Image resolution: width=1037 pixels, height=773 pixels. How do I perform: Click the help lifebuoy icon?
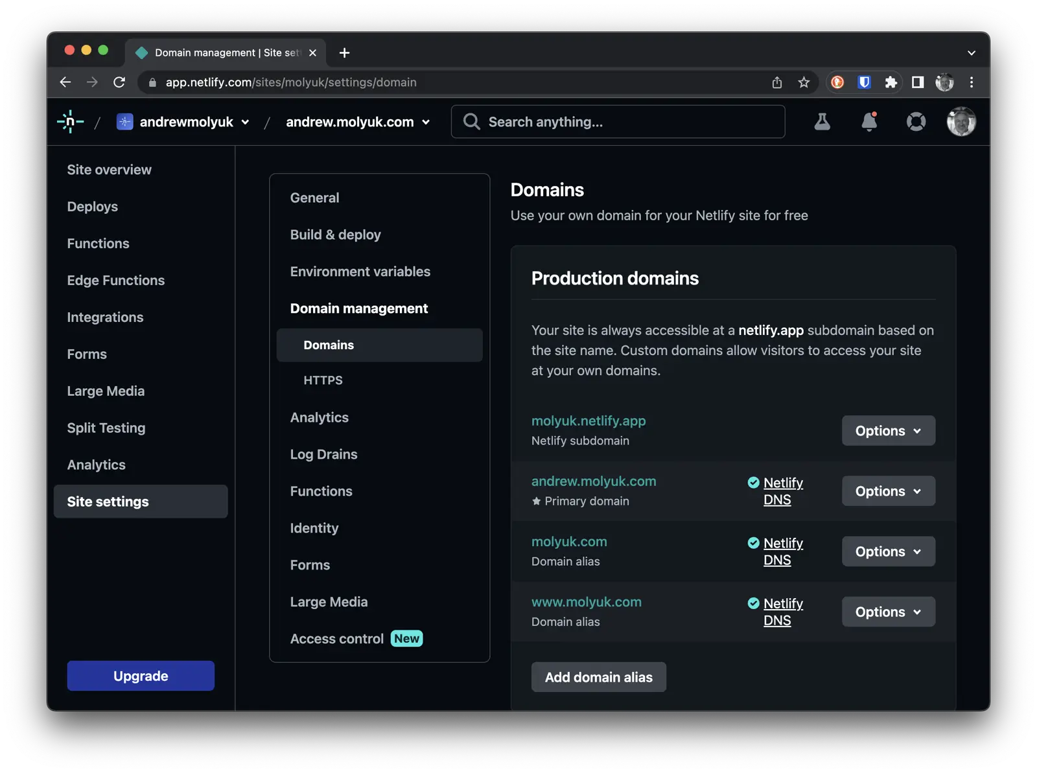[915, 122]
